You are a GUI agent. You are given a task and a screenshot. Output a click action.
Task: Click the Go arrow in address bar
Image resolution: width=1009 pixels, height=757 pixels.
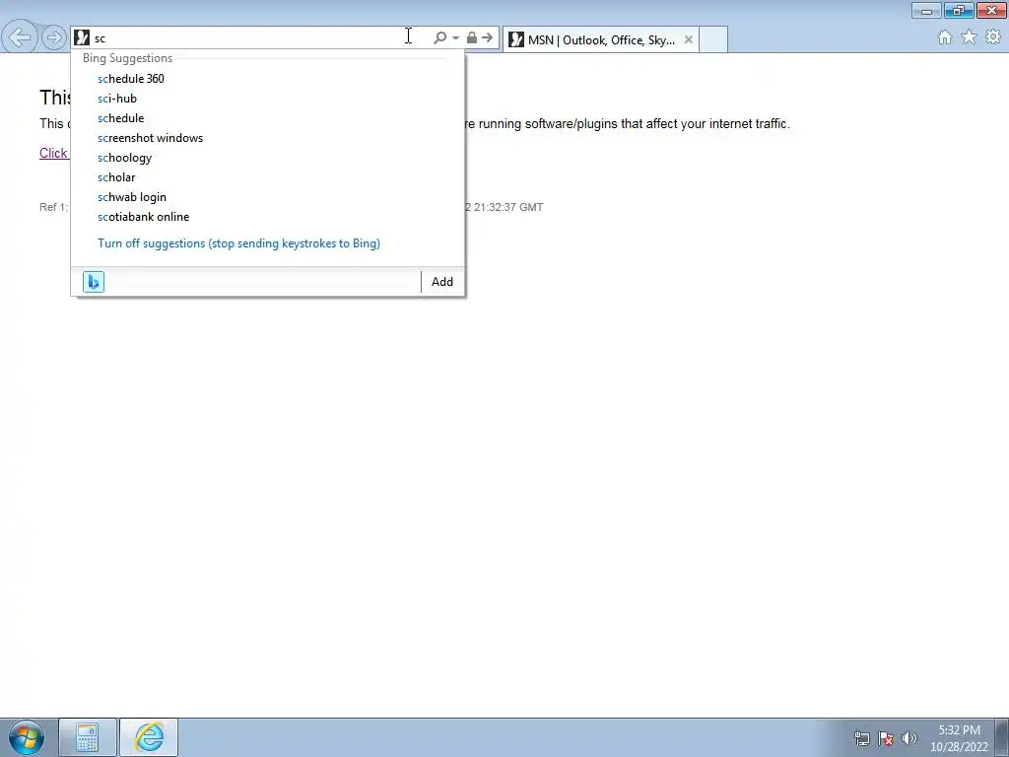pos(488,38)
